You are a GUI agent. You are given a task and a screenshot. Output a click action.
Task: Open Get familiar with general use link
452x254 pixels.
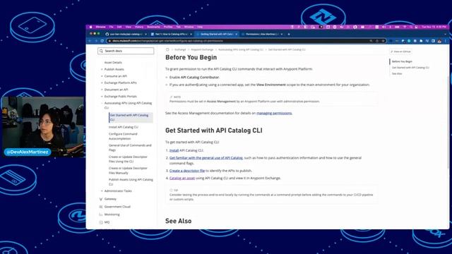click(206, 158)
